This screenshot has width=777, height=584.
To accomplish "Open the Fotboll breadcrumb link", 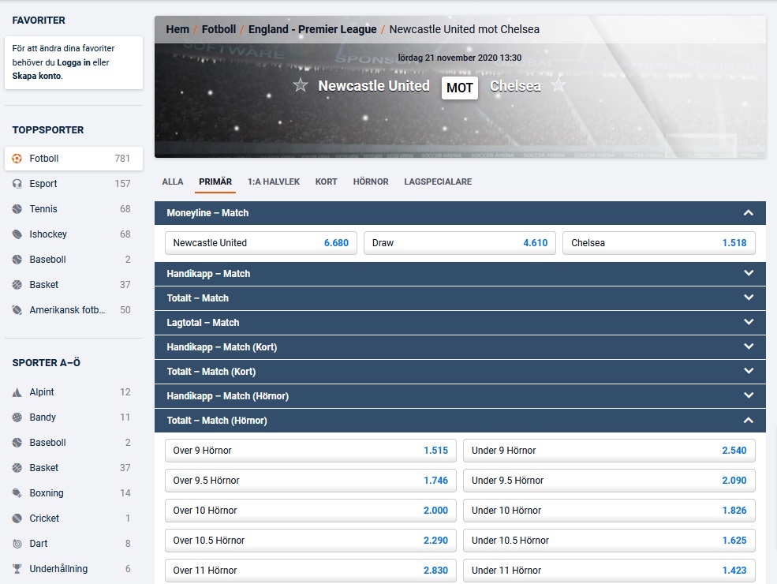I will point(219,30).
